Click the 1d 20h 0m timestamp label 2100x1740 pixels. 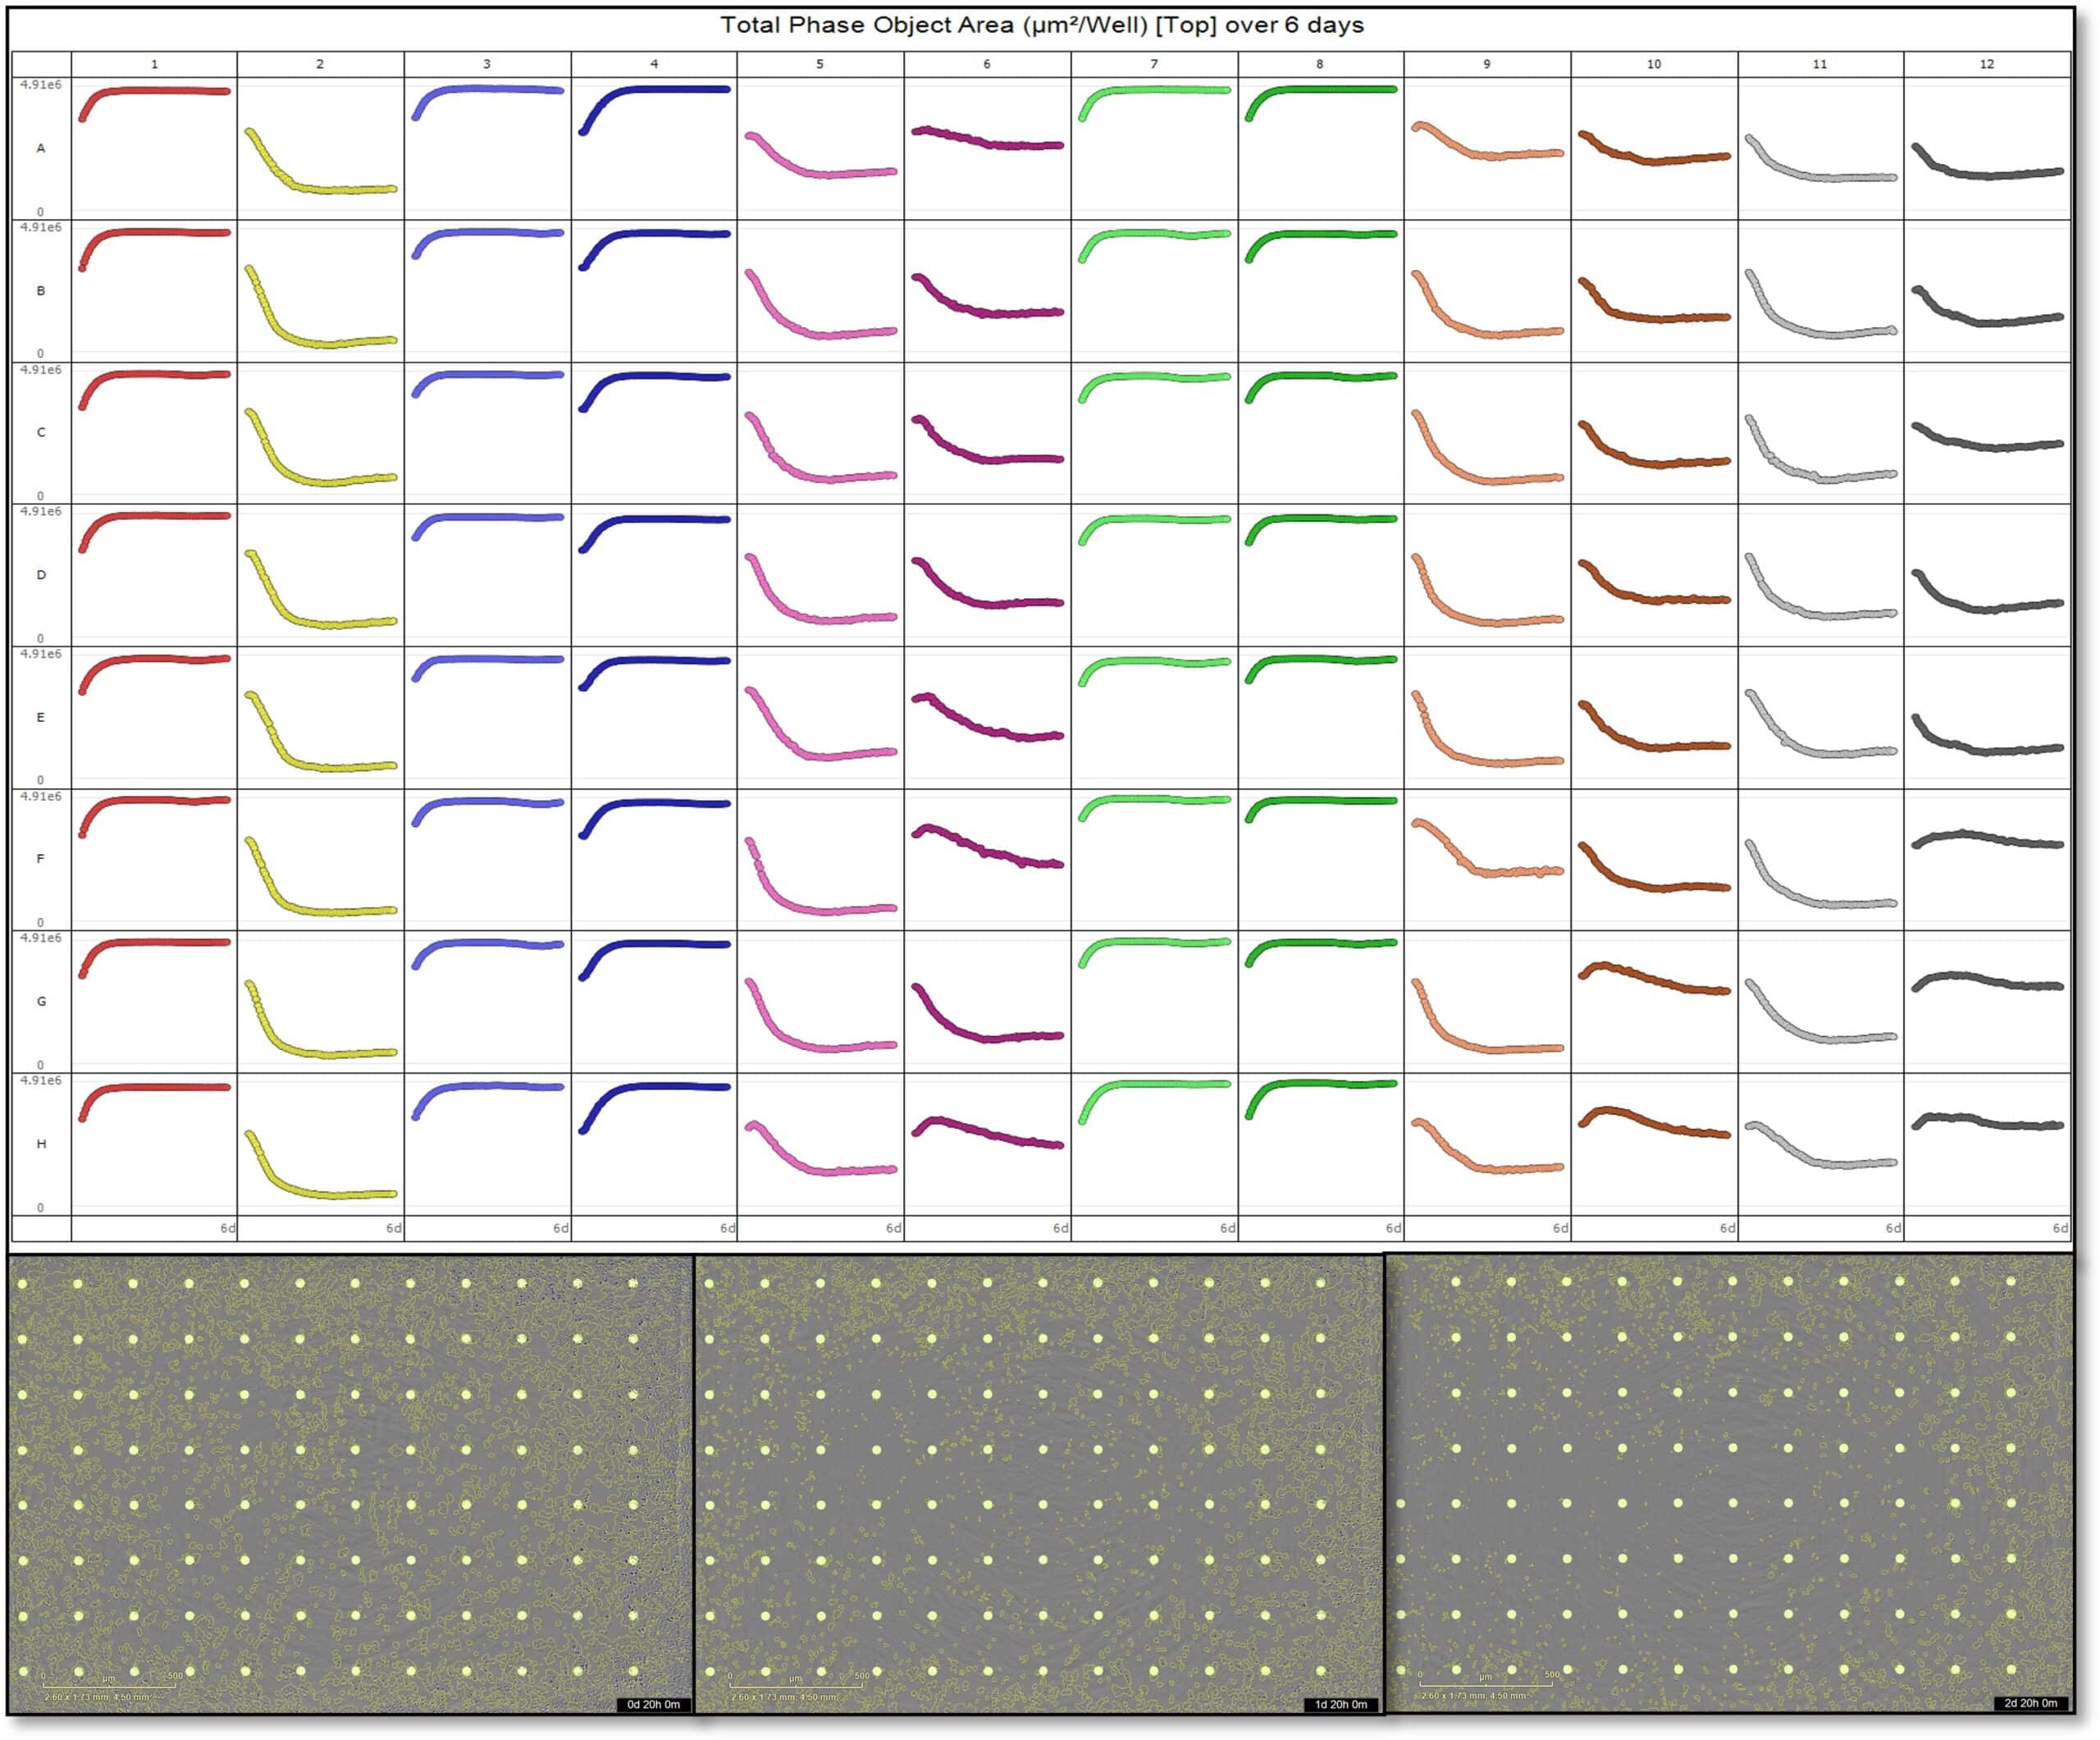(x=1341, y=1705)
